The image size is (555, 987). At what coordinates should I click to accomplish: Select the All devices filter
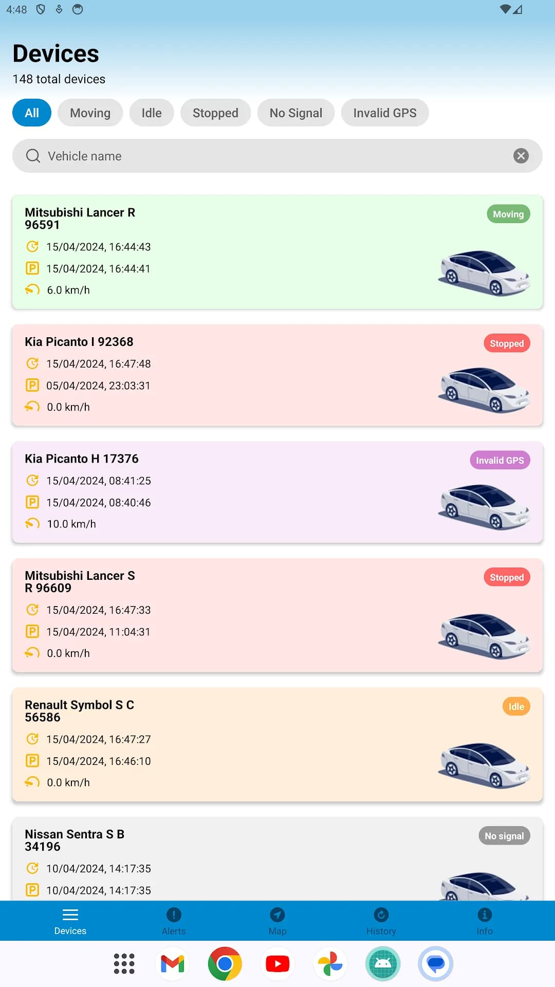pyautogui.click(x=32, y=113)
